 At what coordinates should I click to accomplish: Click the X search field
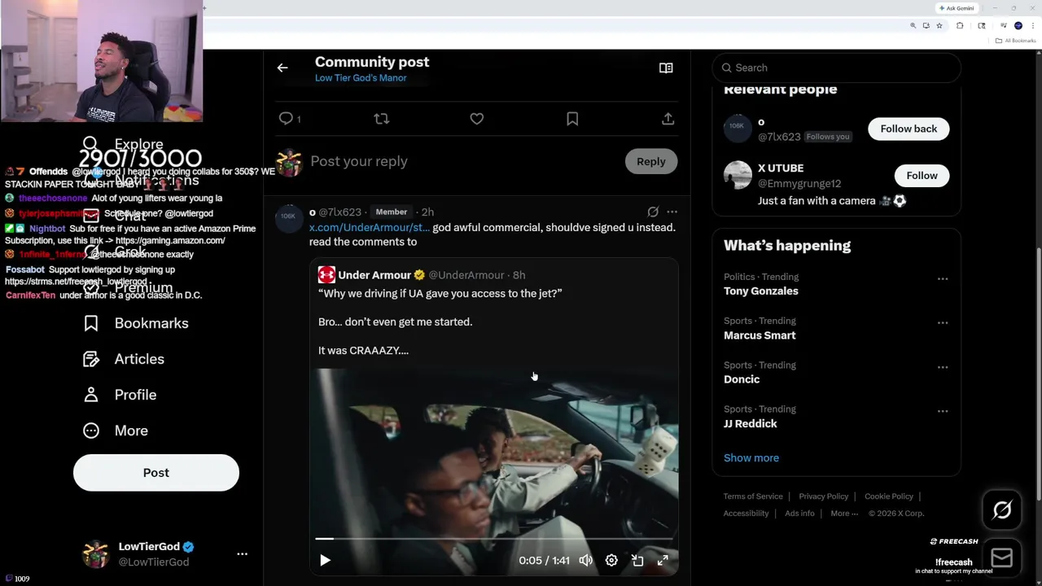(836, 68)
